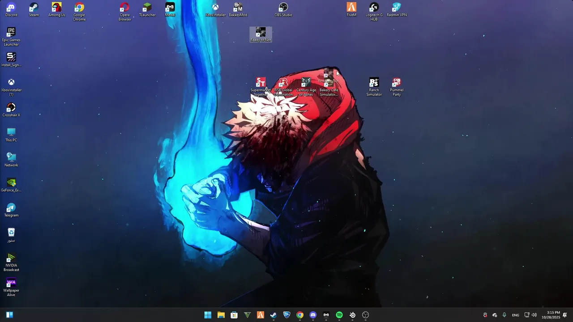This screenshot has height=322, width=573.
Task: Launch Microsoft Store from the taskbar
Action: point(234,315)
